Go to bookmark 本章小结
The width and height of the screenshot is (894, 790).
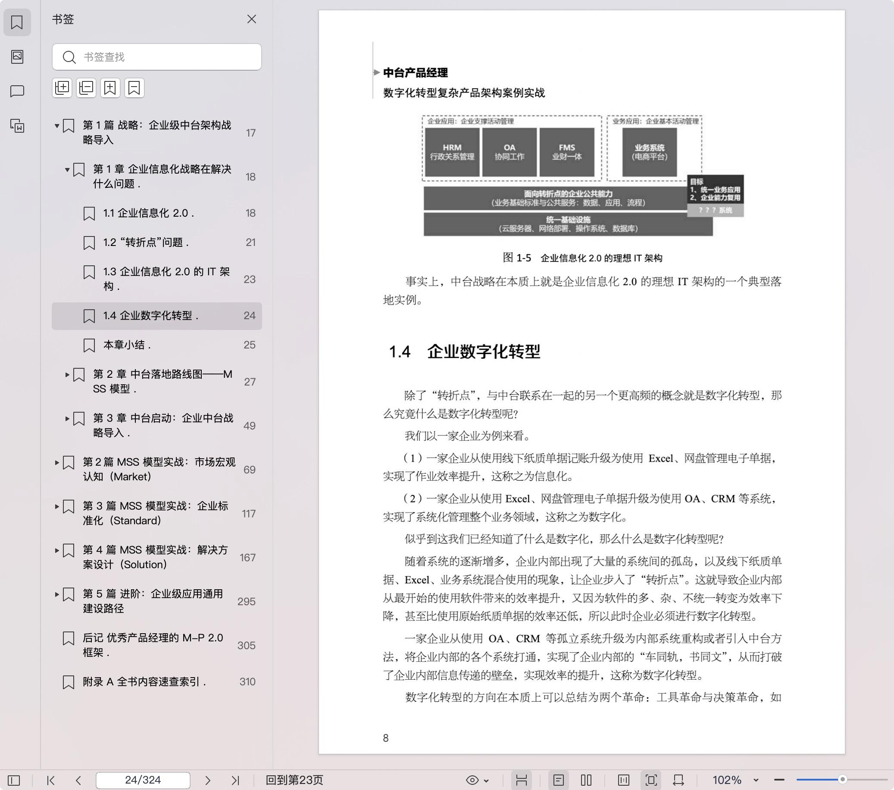pyautogui.click(x=156, y=345)
